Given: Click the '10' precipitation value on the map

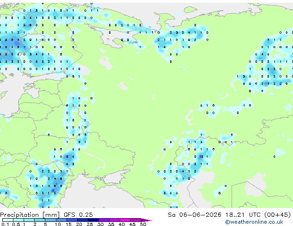Looking at the screenshot, I should pyautogui.click(x=201, y=157).
